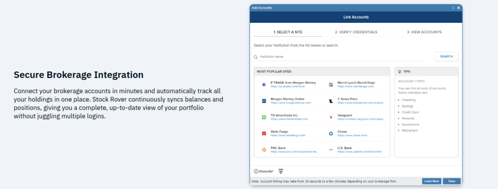
Task: Click the lightbulb icon beside Tips
Action: coord(400,72)
